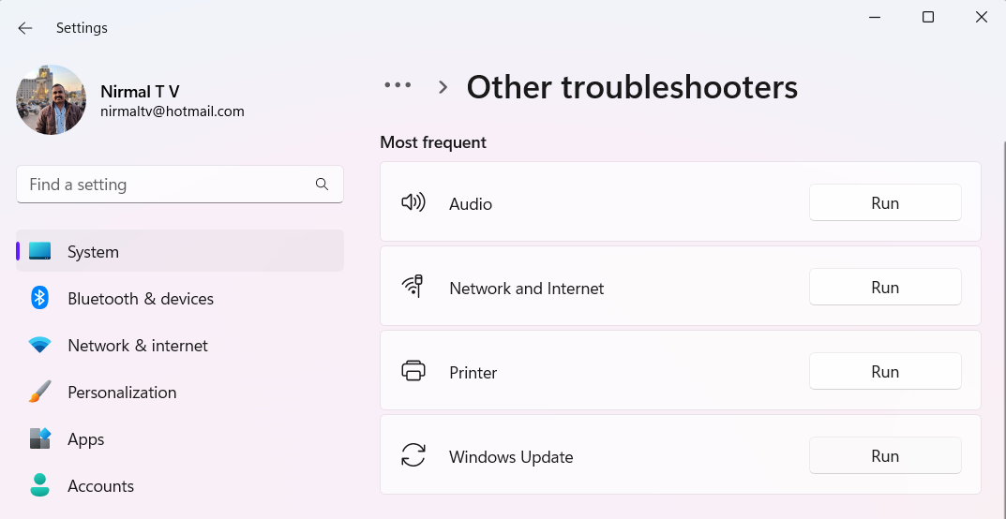
Task: Run the Windows Update troubleshooter
Action: pyautogui.click(x=885, y=455)
